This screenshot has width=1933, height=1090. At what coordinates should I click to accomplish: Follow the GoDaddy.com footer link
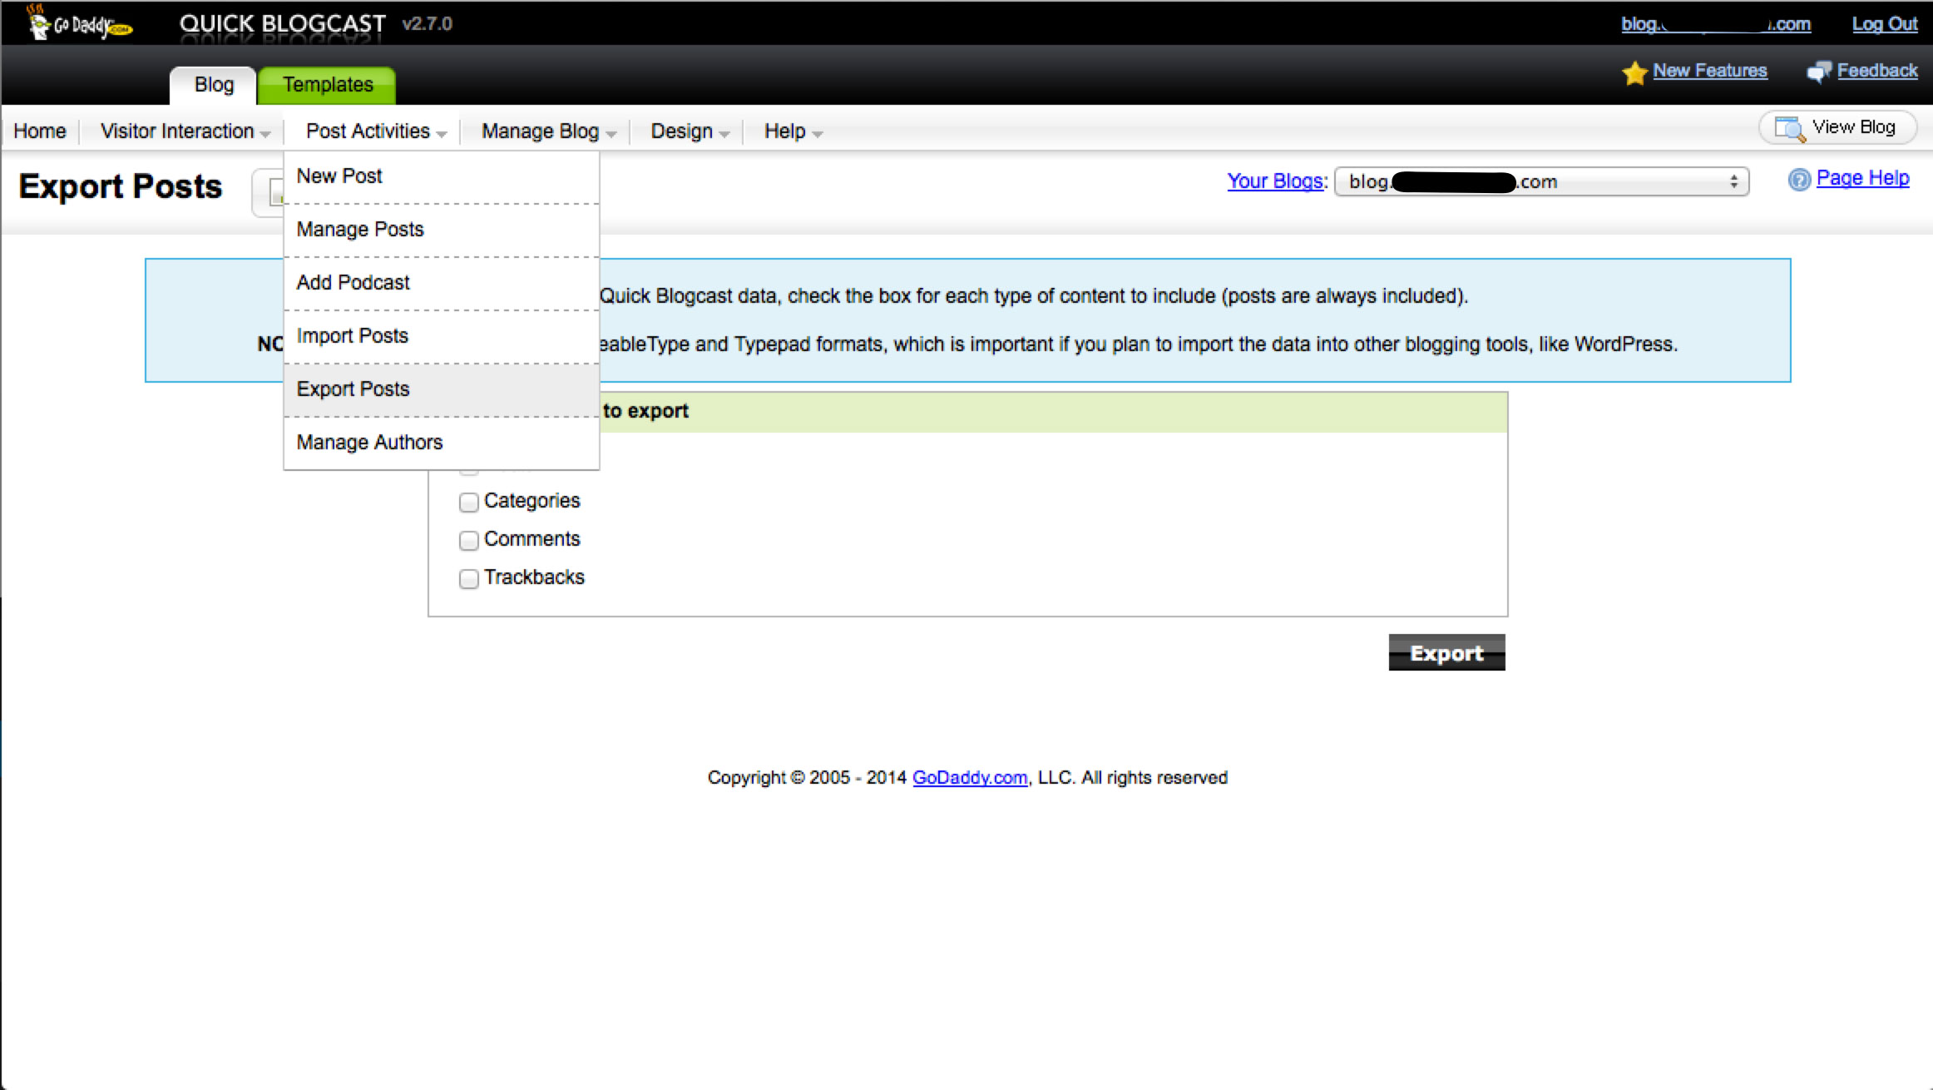970,778
